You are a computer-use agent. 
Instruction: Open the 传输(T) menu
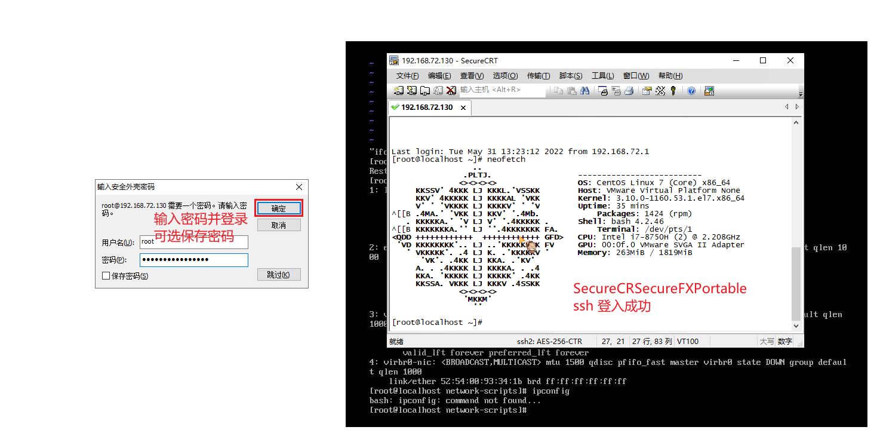(538, 76)
